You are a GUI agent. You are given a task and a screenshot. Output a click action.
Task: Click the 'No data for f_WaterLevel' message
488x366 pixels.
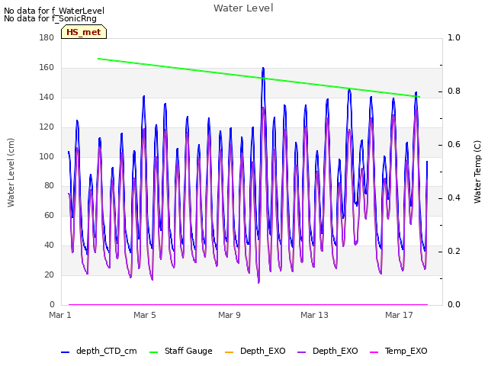[x=54, y=11]
